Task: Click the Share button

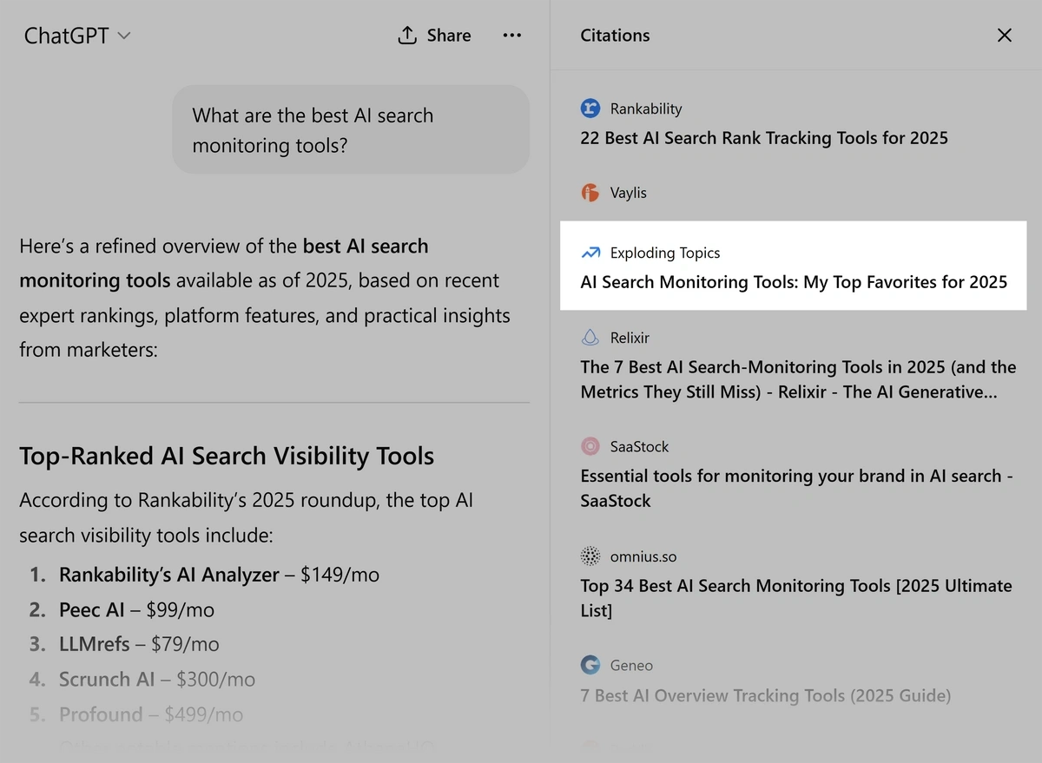Action: tap(434, 36)
